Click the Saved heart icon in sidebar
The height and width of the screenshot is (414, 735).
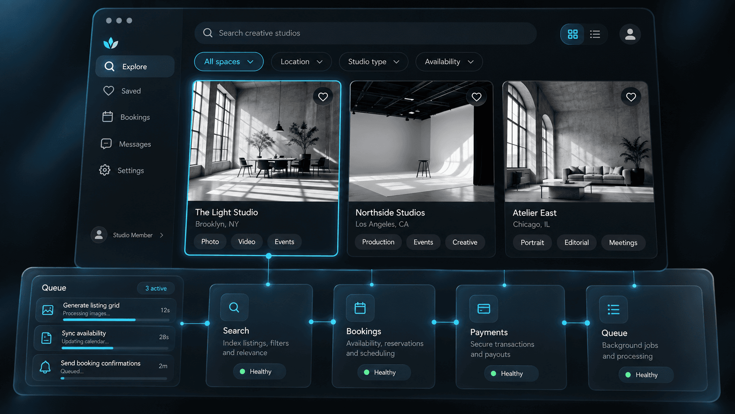(109, 91)
